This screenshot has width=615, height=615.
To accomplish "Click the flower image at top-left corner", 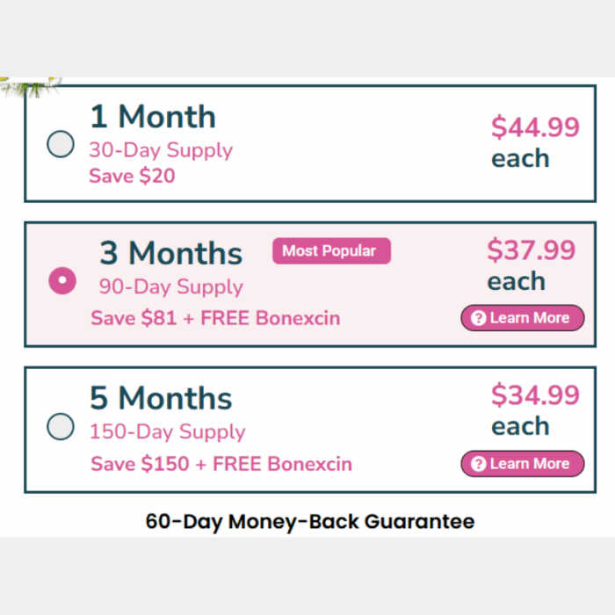I will (x=31, y=87).
